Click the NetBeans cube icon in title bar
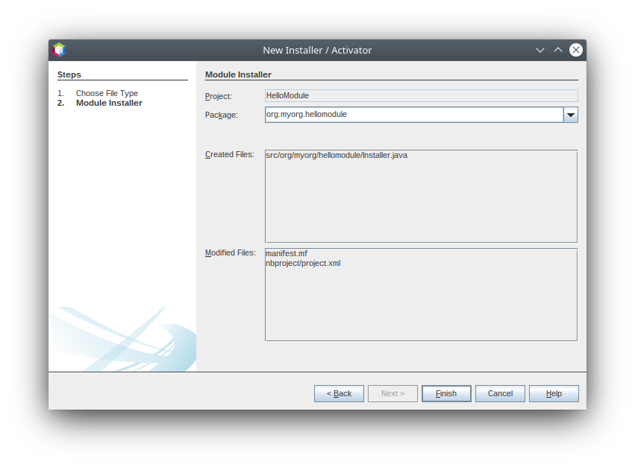635x467 pixels. click(59, 50)
